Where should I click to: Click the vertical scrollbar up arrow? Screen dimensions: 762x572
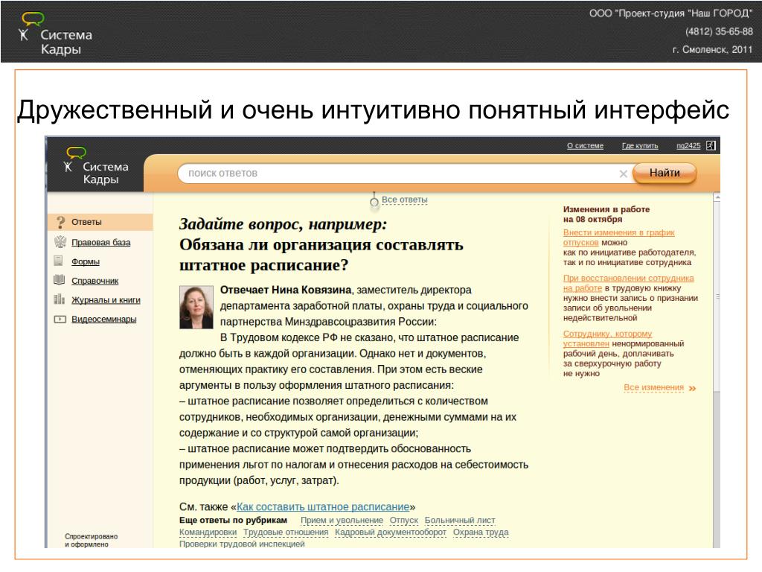point(717,197)
